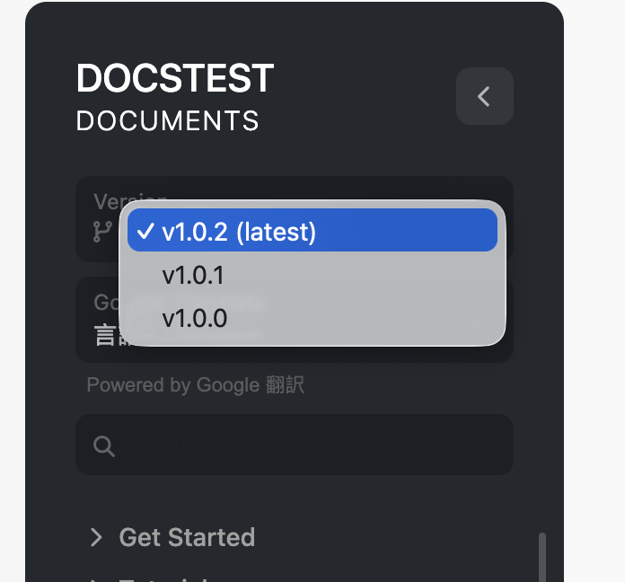Click the checkmark next to v1.0.2
This screenshot has width=625, height=582.
pyautogui.click(x=145, y=232)
